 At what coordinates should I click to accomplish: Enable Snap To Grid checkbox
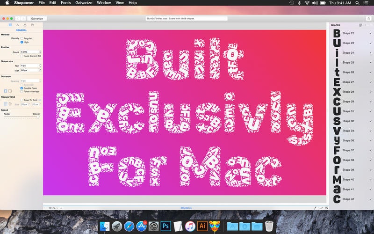pyautogui.click(x=22, y=100)
